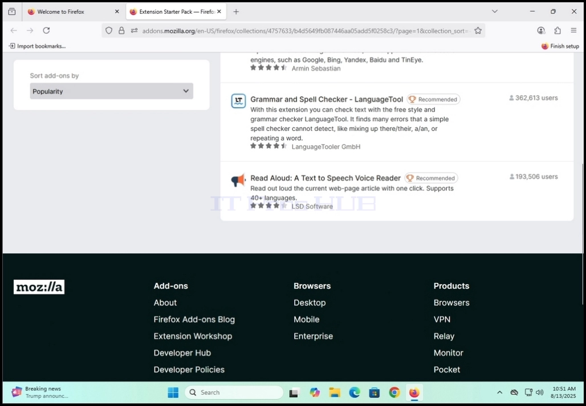Open Microsoft Edge from taskbar

(x=355, y=392)
